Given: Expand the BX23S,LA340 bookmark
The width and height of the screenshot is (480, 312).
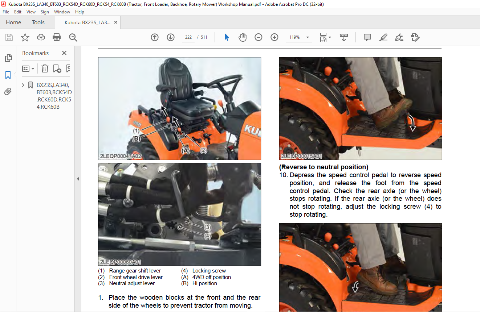Looking at the screenshot, I should coord(23,85).
